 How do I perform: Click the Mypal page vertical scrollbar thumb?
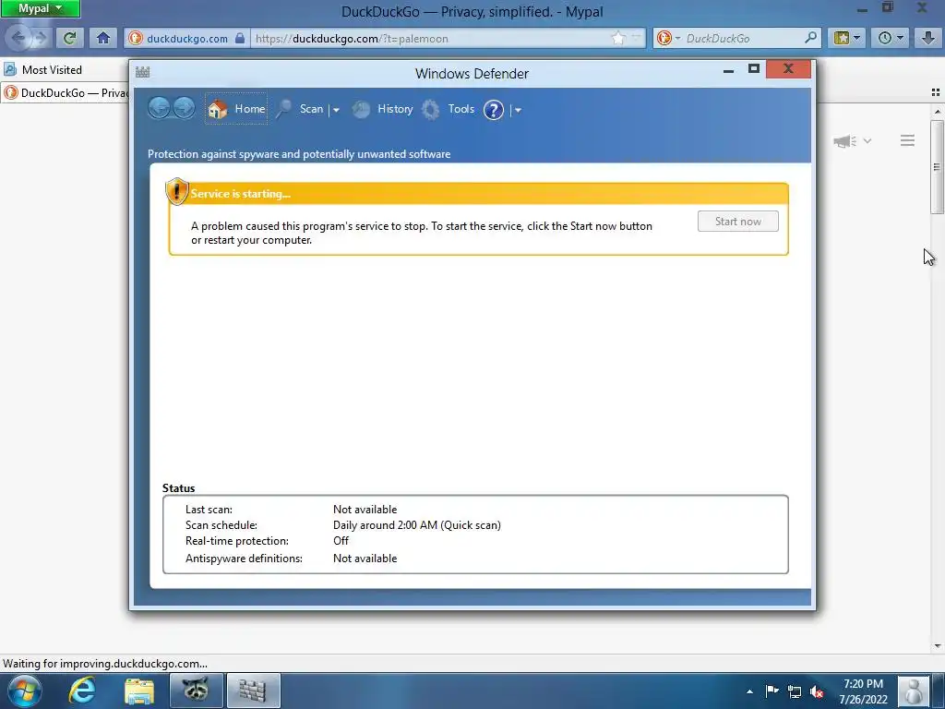[x=937, y=167]
